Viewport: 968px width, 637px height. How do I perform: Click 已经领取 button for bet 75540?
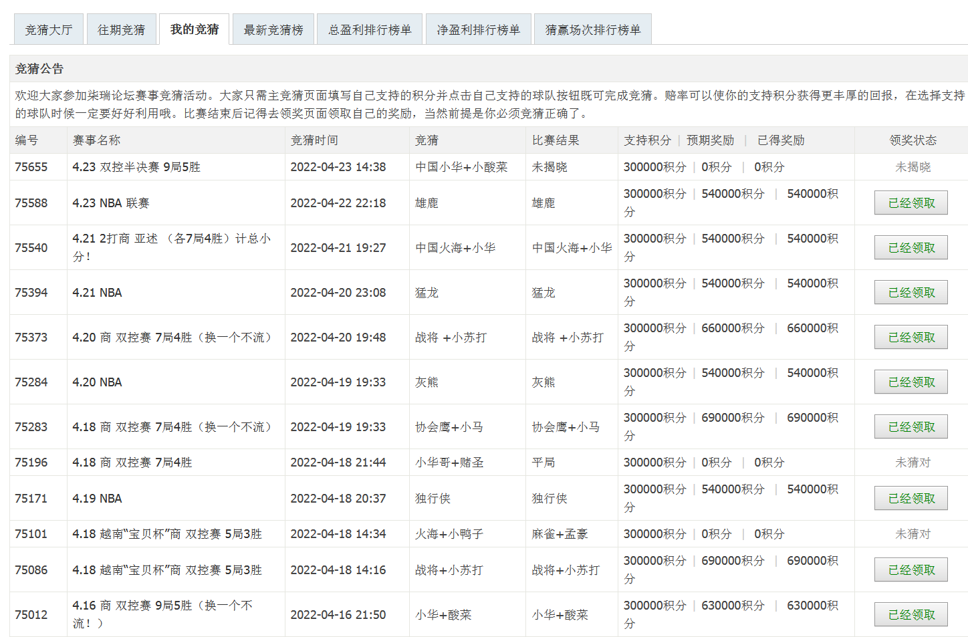click(911, 248)
